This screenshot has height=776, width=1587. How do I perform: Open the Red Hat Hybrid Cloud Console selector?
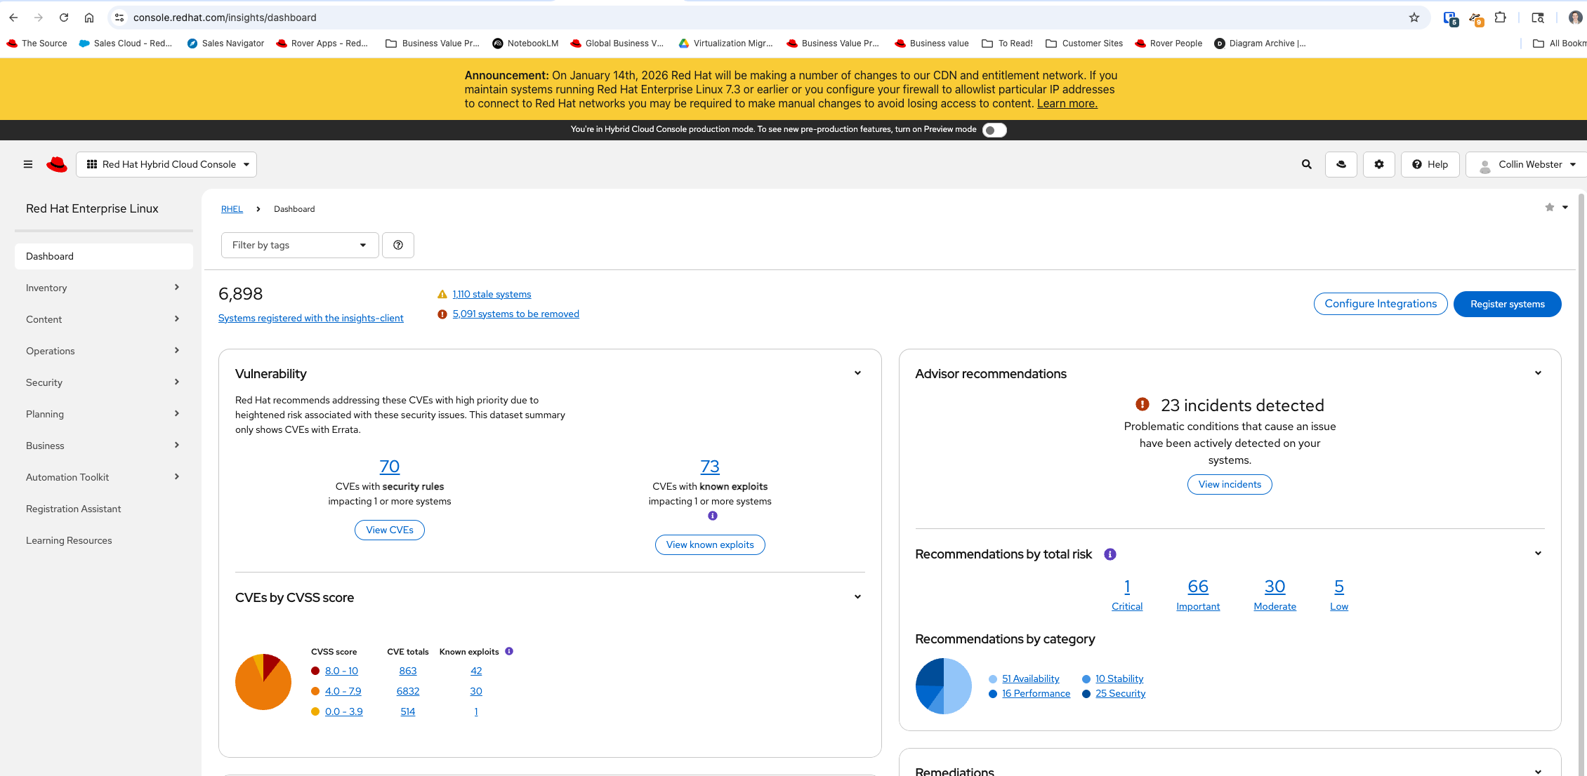[166, 164]
